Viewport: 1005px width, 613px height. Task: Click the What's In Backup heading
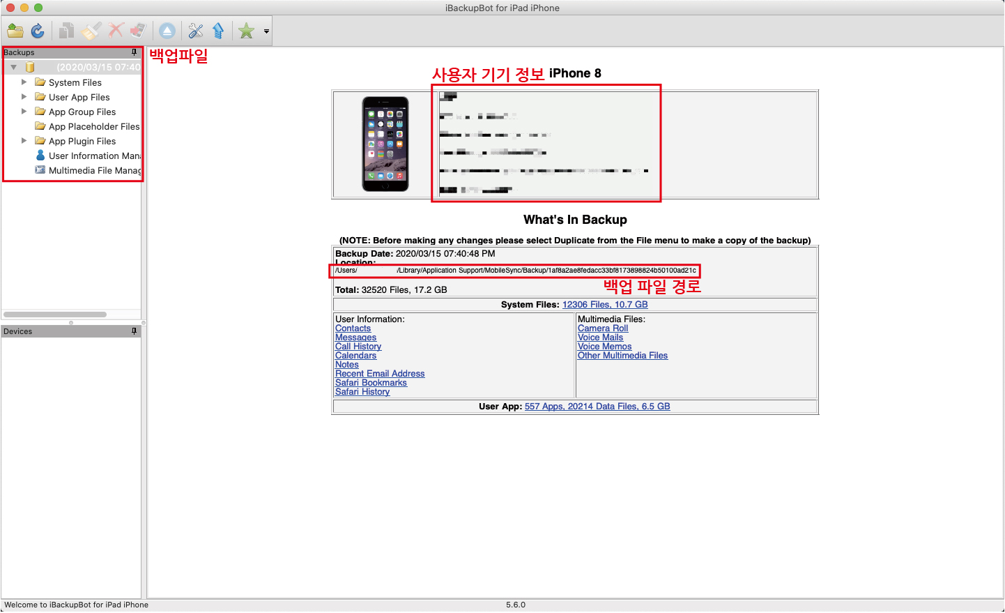[575, 220]
